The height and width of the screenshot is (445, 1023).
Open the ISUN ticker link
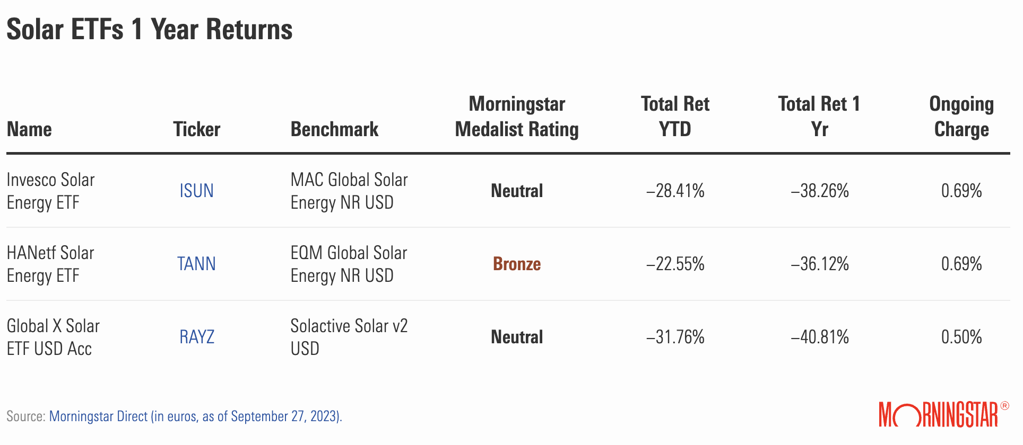tap(196, 191)
